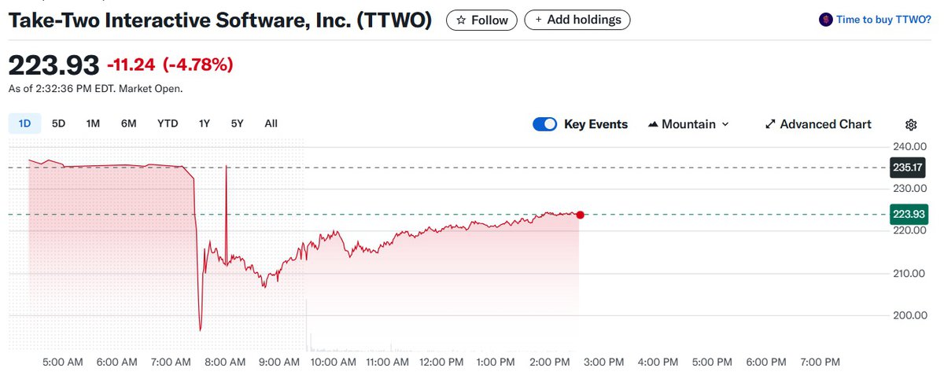Toggle the Key Events switch
The width and height of the screenshot is (944, 390).
pos(544,124)
